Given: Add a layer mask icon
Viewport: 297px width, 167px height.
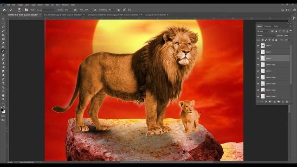Looking at the screenshot, I should point(270,102).
